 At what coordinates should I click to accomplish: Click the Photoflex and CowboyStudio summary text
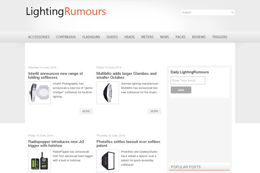(139, 158)
